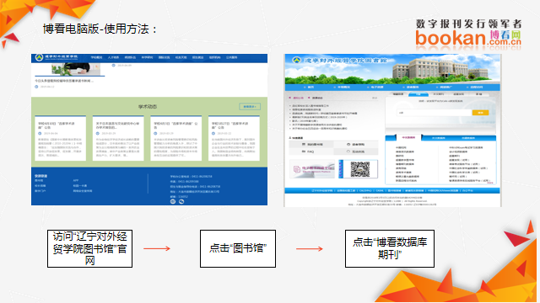Click the 点击"图书馆" step box

[x=238, y=248]
